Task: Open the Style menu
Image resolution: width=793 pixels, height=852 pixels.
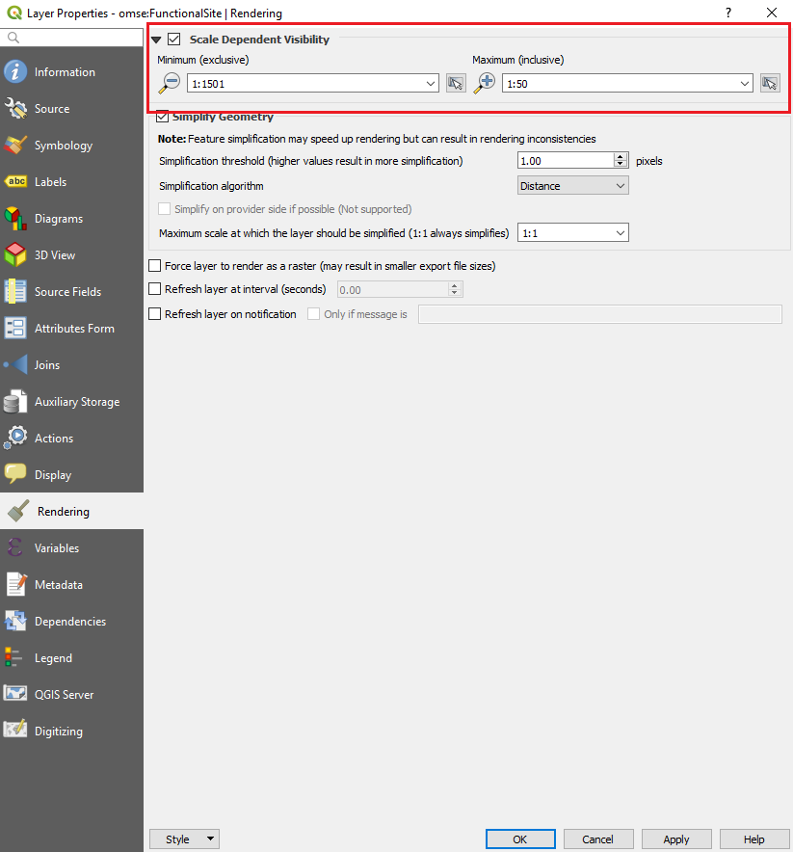Action: [x=184, y=839]
